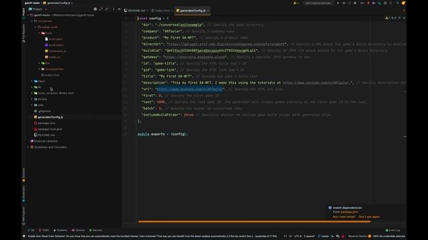Open the Add Configuration dropdown

(318, 3)
